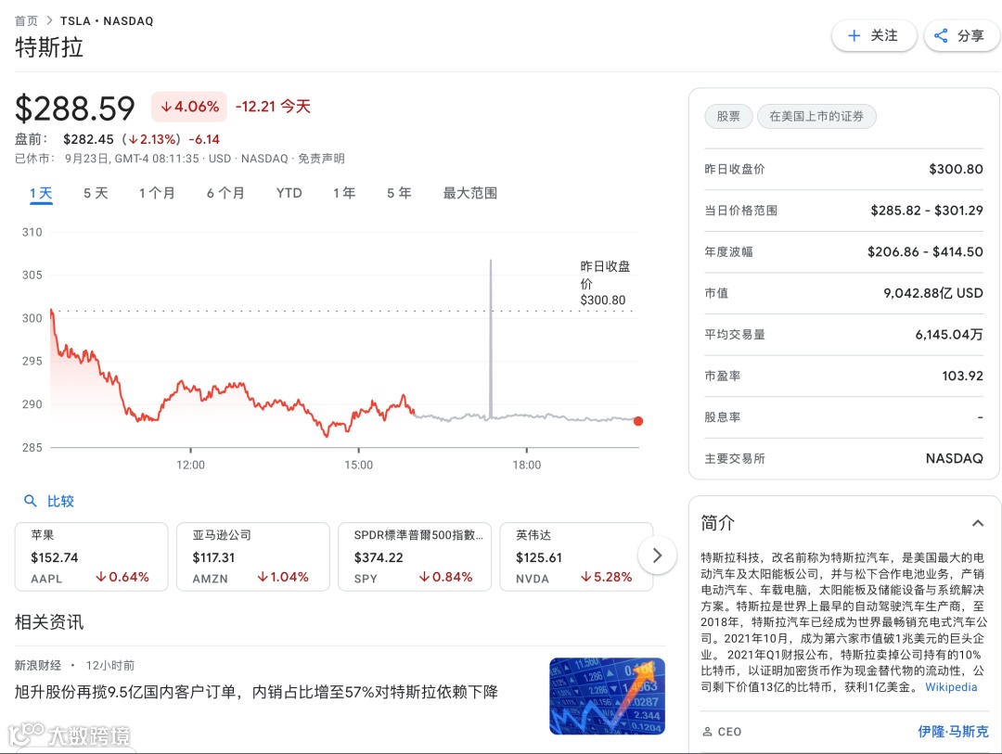This screenshot has height=754, width=1002.
Task: Select the YTD range tab
Action: [x=289, y=194]
